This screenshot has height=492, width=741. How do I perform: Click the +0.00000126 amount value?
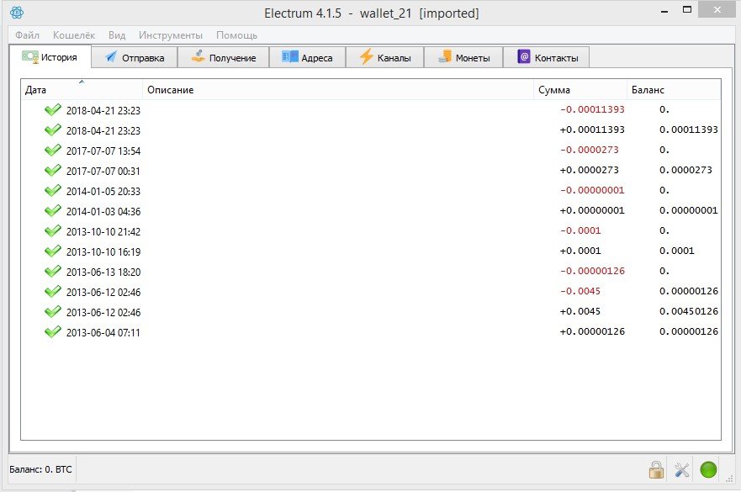[592, 331]
